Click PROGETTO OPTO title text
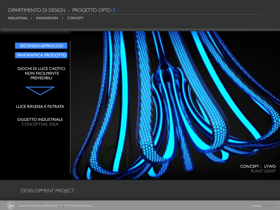Viewport: 280px width, 210px height. click(92, 10)
